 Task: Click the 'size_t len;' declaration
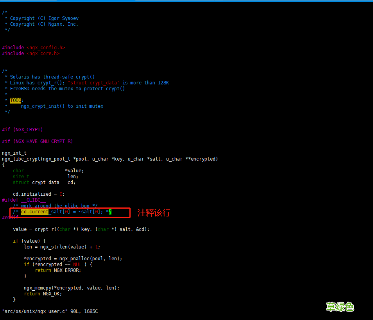[45, 176]
